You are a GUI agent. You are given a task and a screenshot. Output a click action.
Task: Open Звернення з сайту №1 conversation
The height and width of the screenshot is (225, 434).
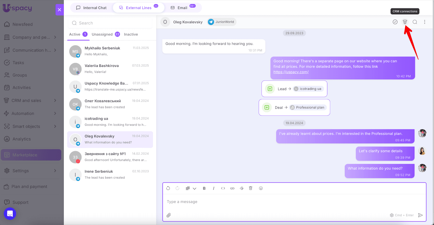pyautogui.click(x=110, y=157)
